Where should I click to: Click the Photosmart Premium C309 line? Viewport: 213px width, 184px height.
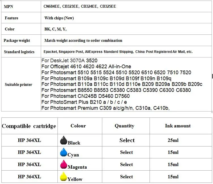click(x=105, y=108)
